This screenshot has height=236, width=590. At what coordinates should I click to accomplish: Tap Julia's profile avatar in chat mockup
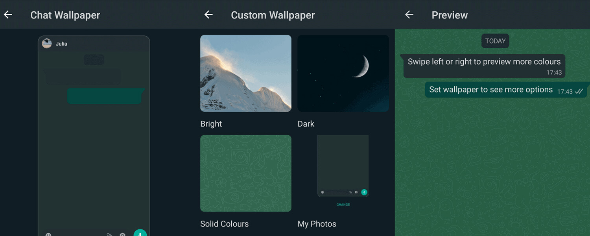click(47, 43)
